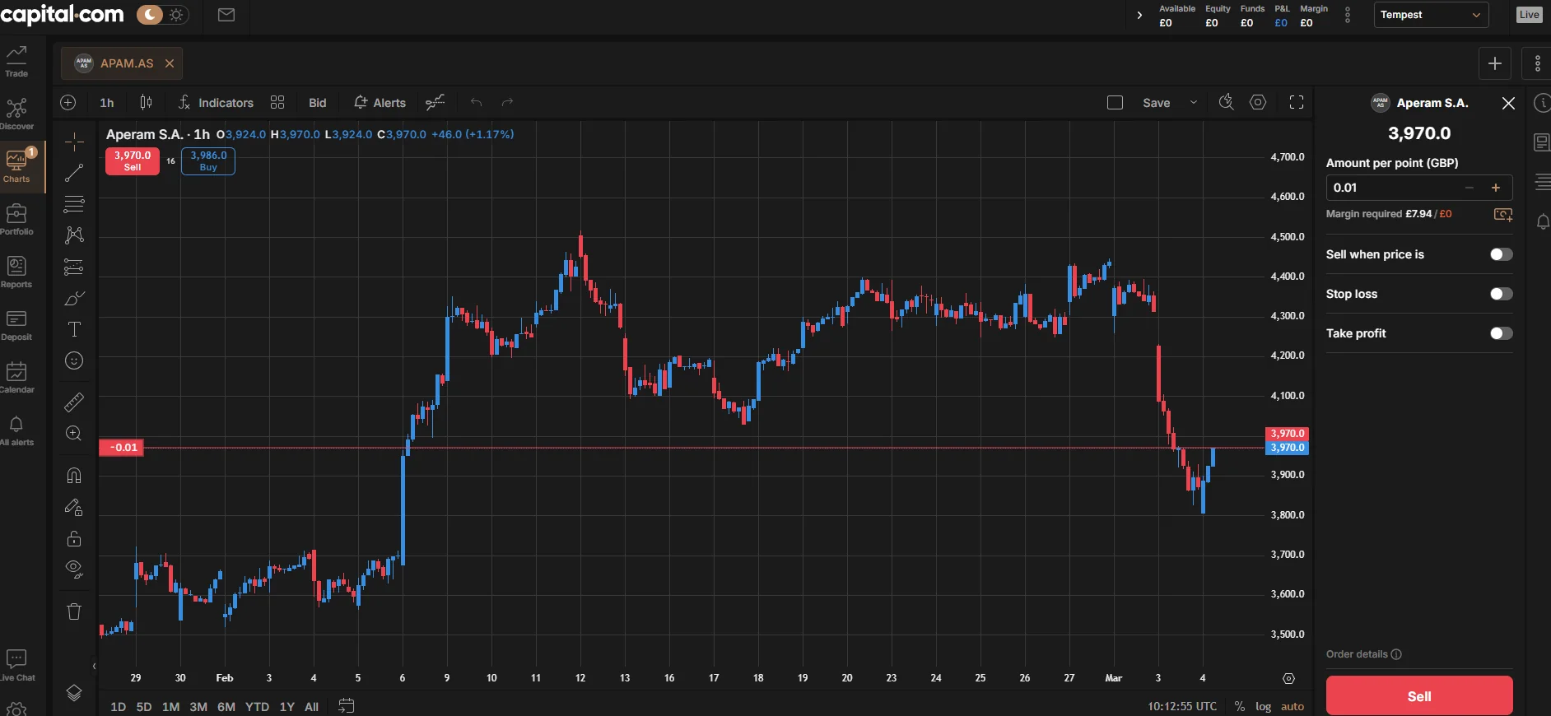This screenshot has height=716, width=1551.
Task: Click the Buy 3,986.0 price button
Action: (208, 160)
